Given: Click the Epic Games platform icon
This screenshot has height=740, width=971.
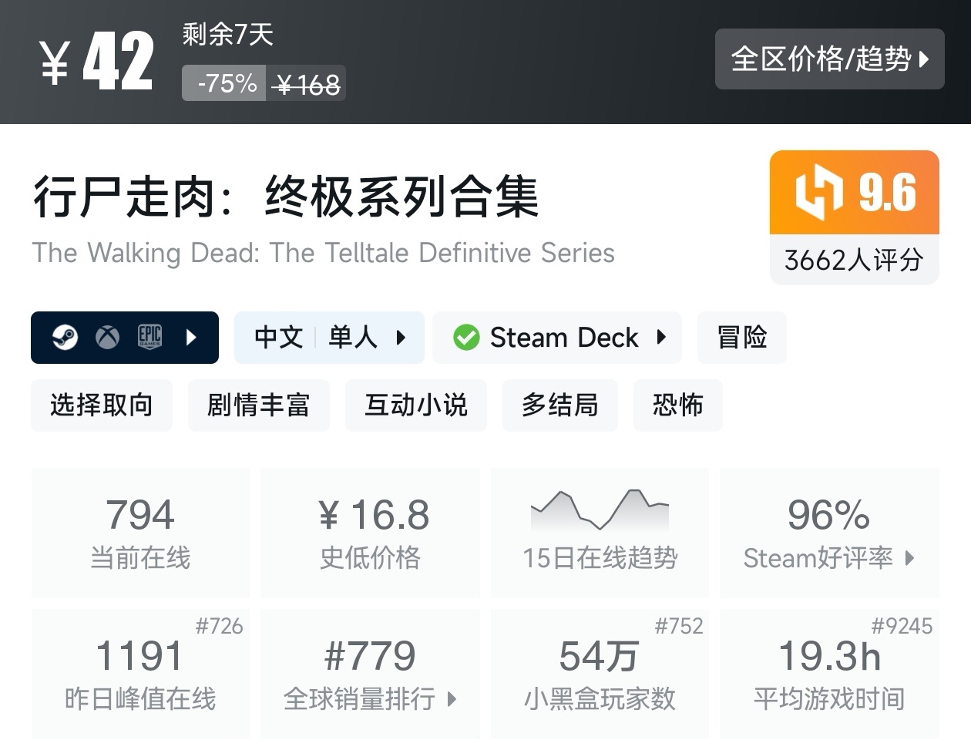Looking at the screenshot, I should [150, 337].
